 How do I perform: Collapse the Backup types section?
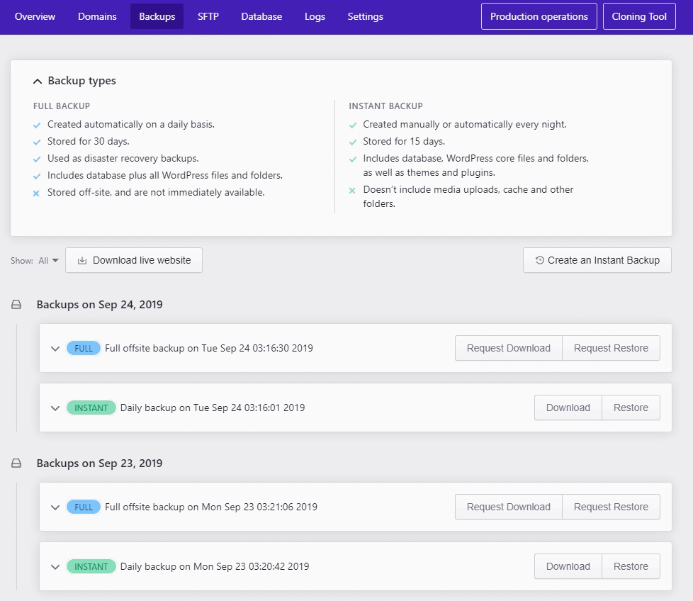(38, 82)
